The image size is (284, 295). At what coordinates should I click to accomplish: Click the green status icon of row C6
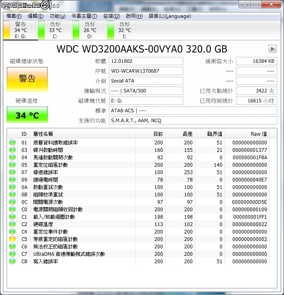point(12,246)
